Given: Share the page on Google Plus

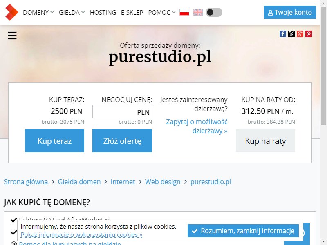Looking at the screenshot, I should point(300,34).
